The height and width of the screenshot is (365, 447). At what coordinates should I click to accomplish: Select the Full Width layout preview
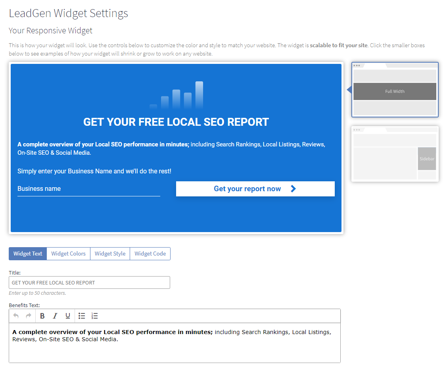click(x=395, y=90)
